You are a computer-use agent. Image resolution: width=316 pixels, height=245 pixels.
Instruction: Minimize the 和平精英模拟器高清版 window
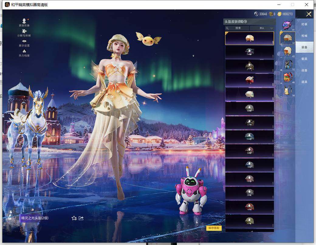tap(279, 5)
